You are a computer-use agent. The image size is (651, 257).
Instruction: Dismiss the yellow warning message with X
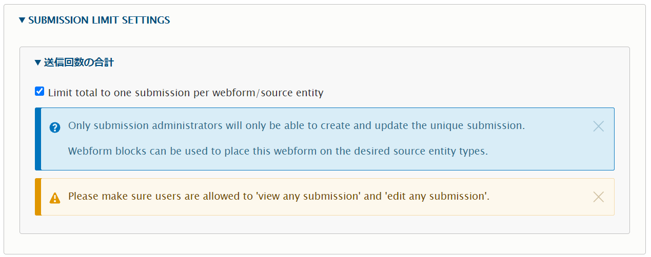(x=598, y=197)
